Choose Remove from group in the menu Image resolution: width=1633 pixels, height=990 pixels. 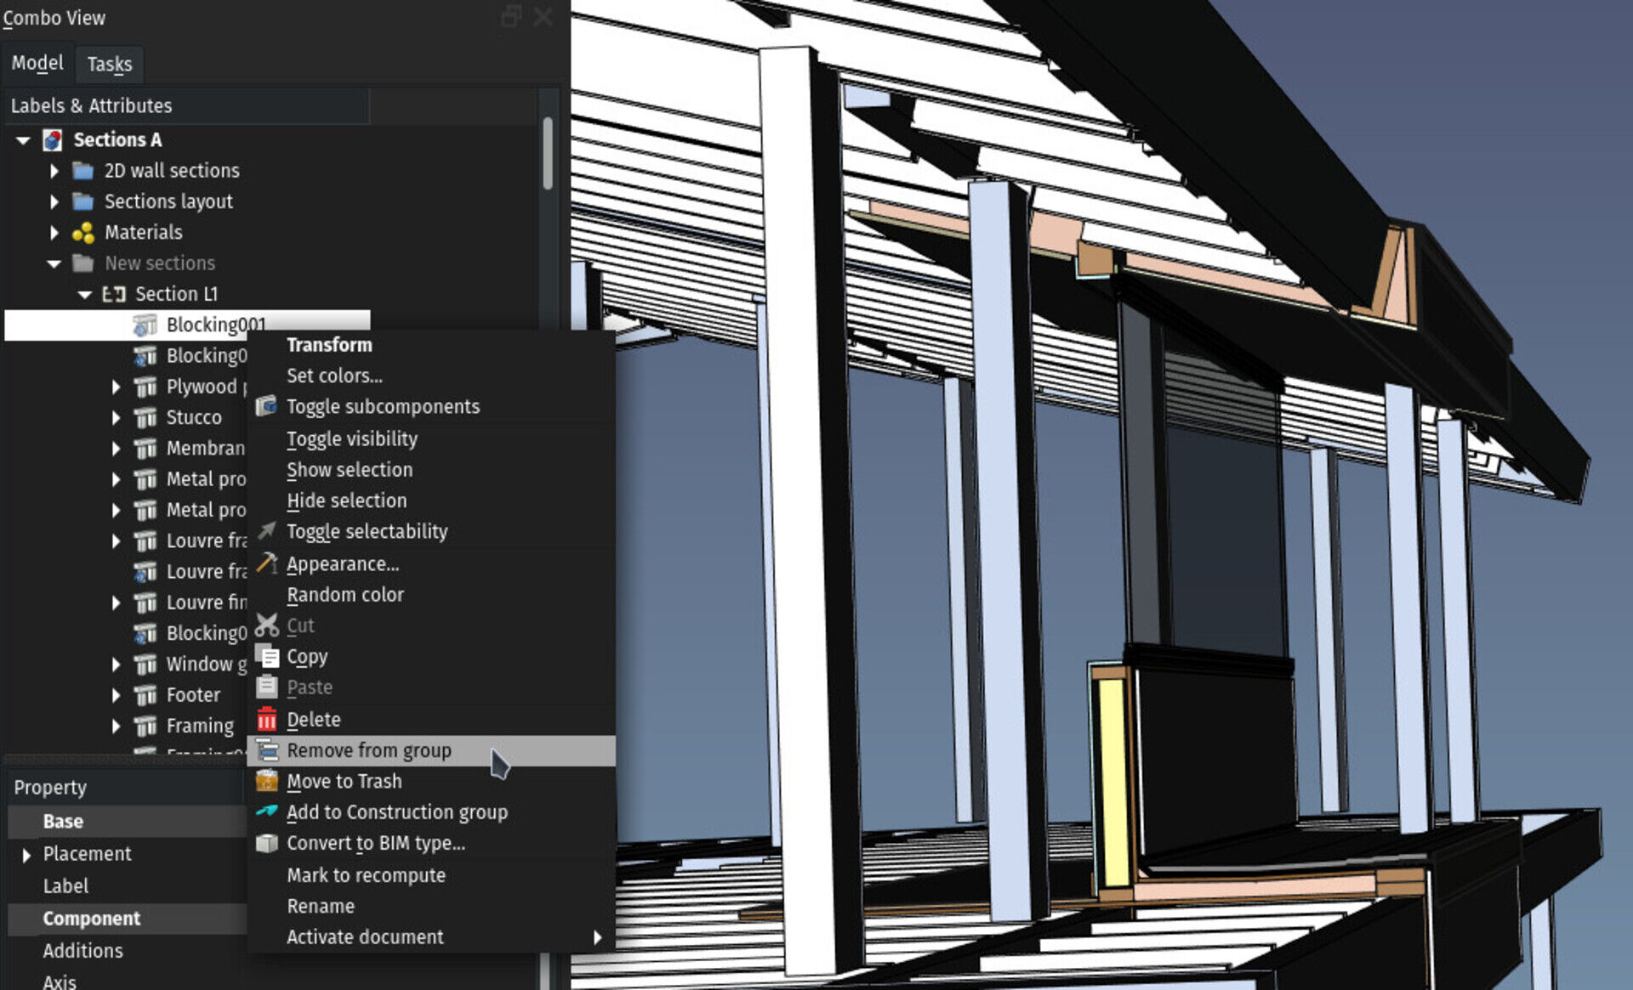(369, 750)
